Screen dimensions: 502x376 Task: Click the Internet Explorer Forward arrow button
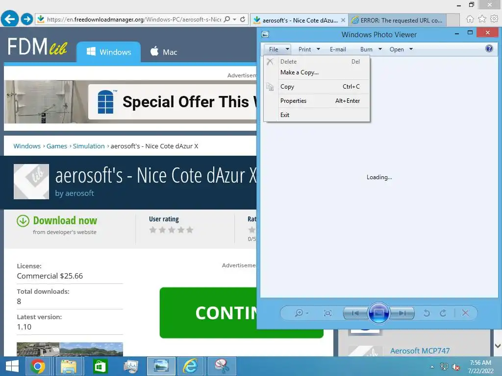coord(27,19)
